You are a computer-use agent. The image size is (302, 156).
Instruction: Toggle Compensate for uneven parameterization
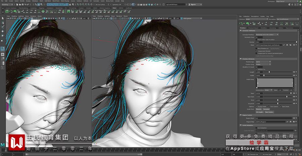click(x=256, y=53)
